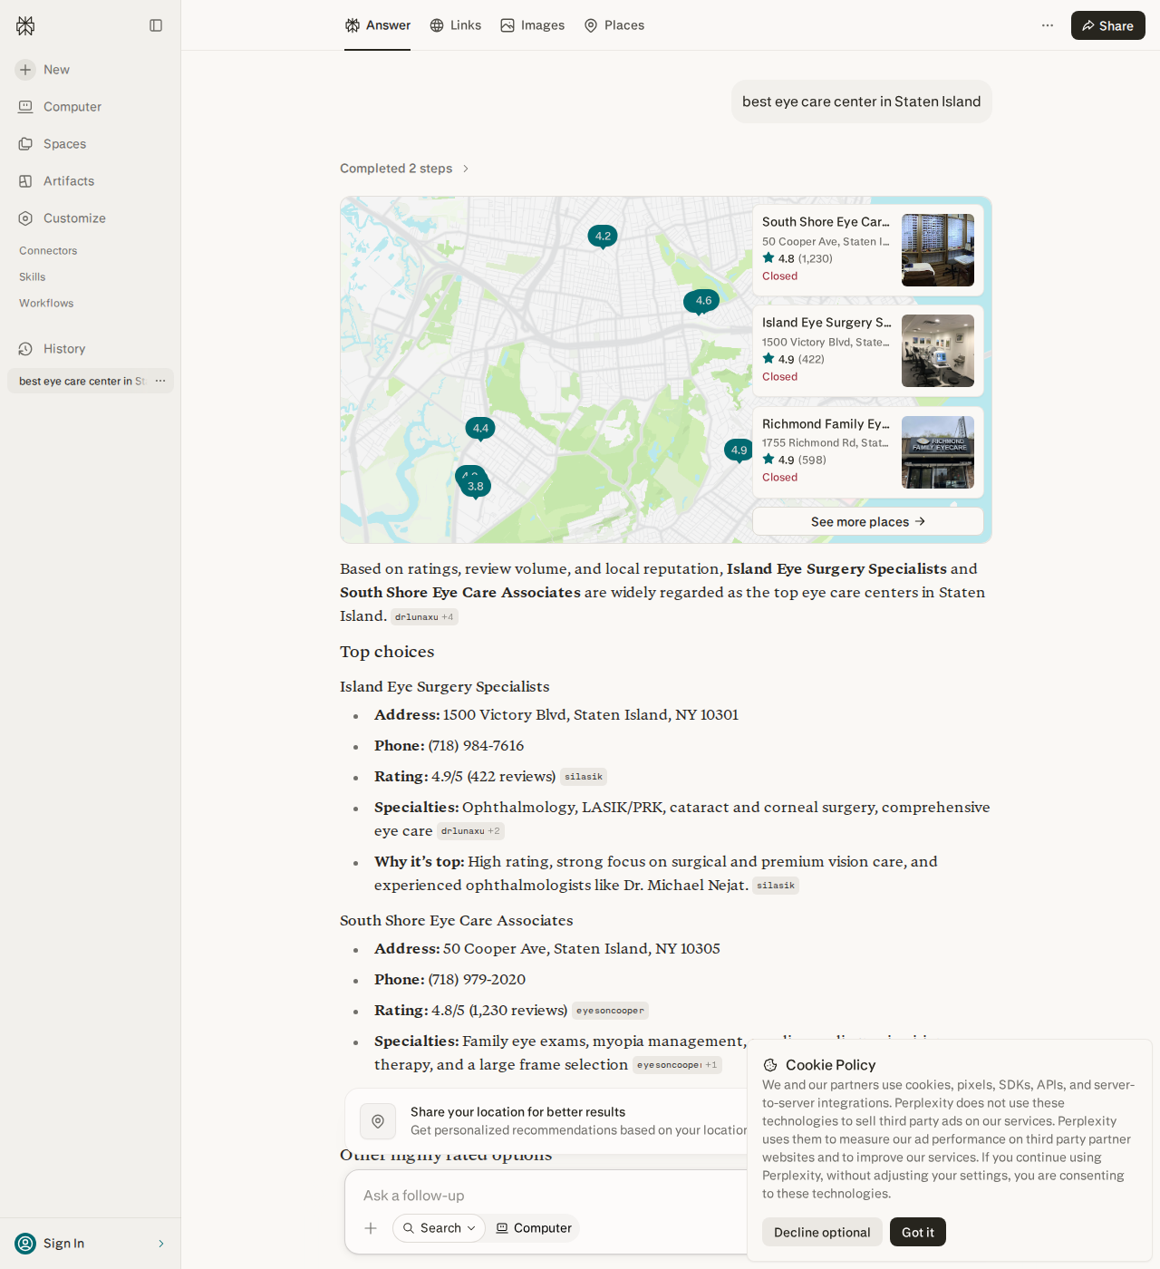Expand the Completed 2 steps section
Screen dimensions: 1160x1269
404,169
